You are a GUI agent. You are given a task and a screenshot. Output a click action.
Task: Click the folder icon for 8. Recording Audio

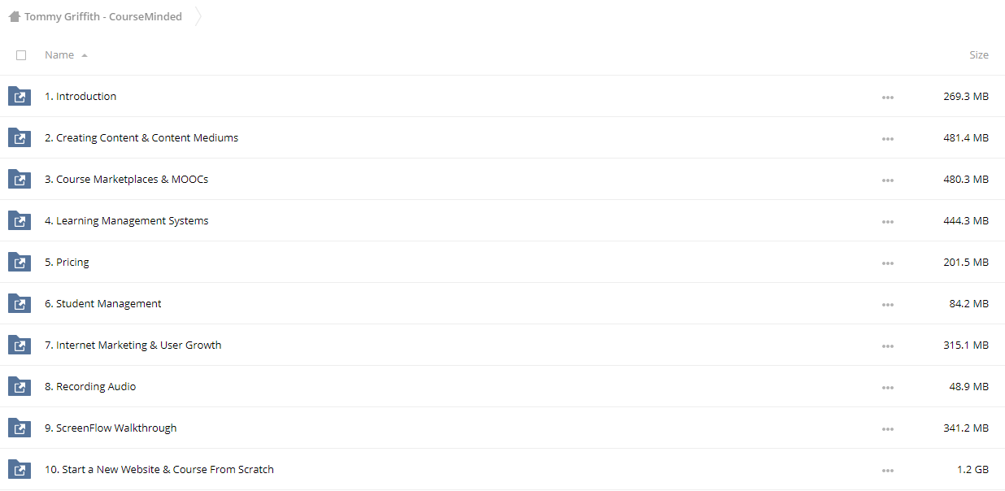(20, 386)
